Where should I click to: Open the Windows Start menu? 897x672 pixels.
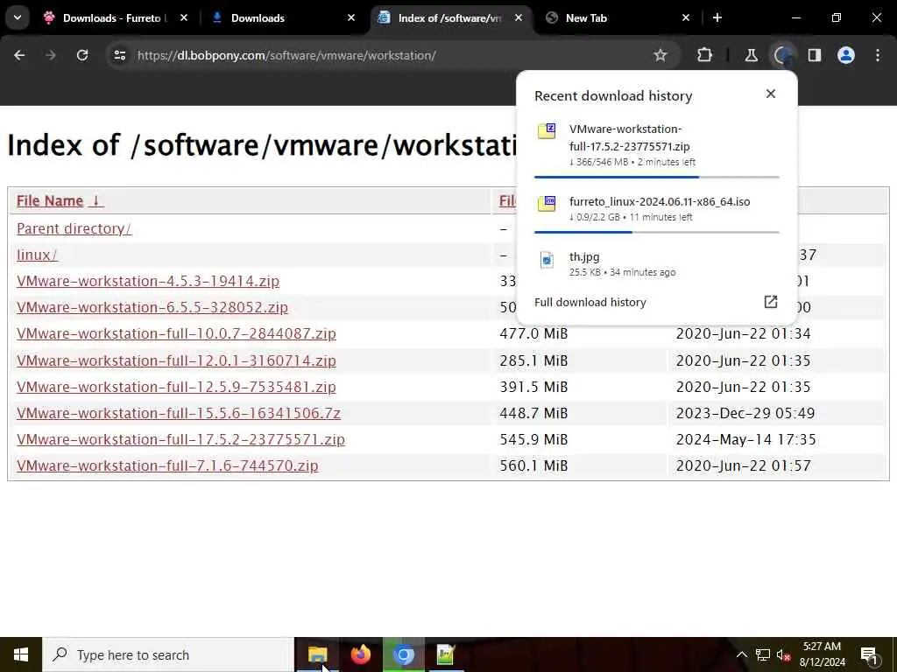(21, 654)
